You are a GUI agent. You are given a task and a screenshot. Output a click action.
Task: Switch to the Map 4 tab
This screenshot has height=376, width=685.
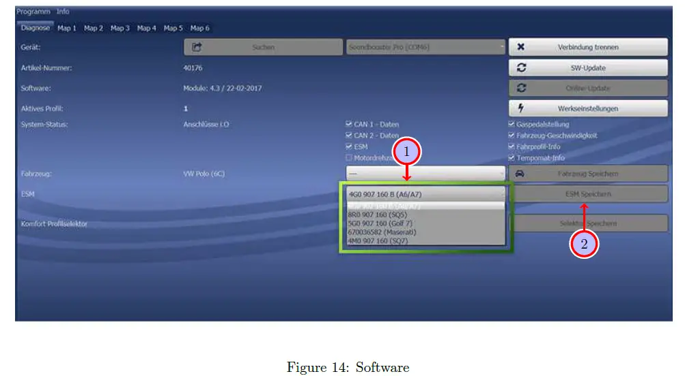coord(146,29)
